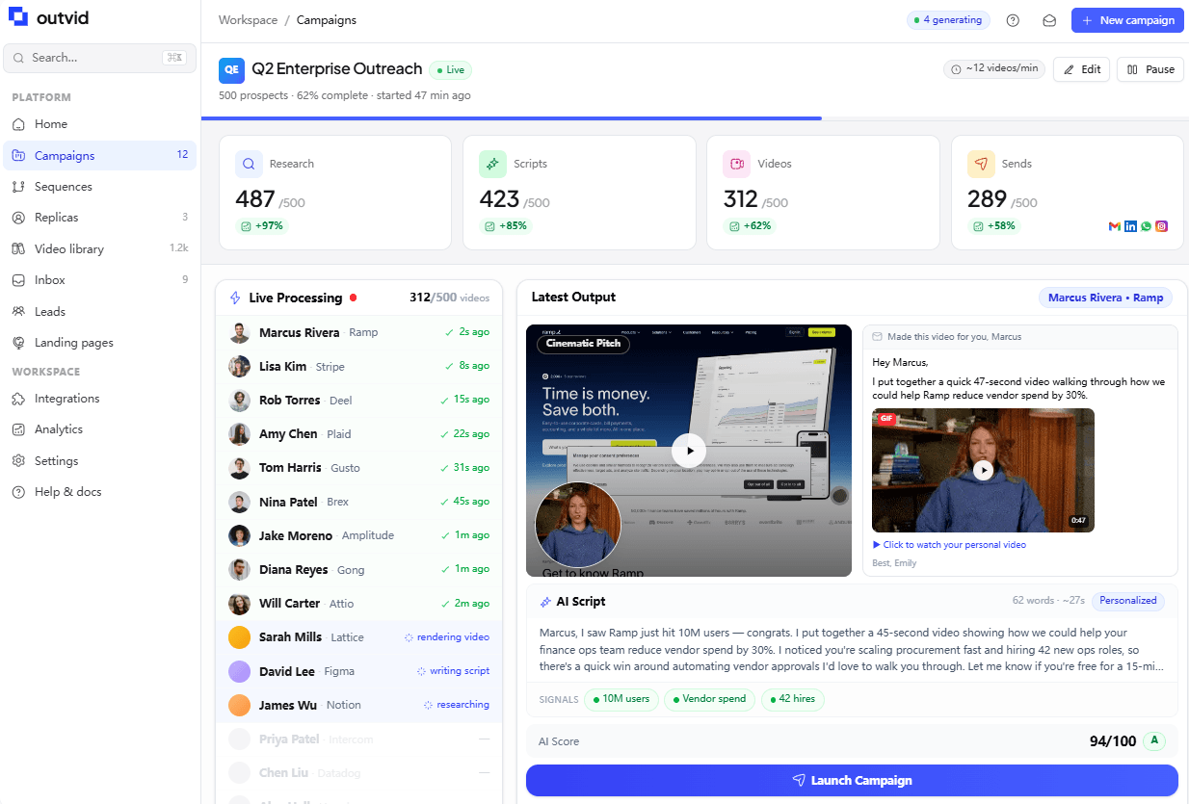This screenshot has height=804, width=1189.
Task: Click the campaign progress bar
Action: click(x=695, y=118)
